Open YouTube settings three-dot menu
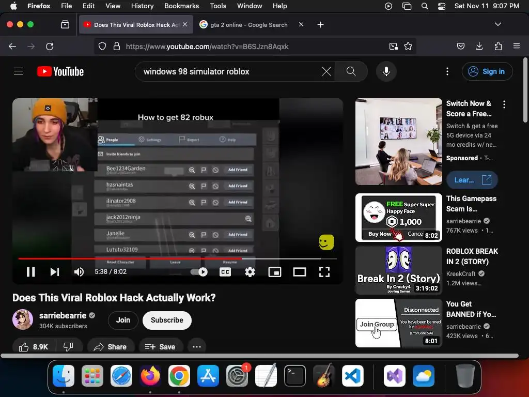529x397 pixels. point(447,71)
